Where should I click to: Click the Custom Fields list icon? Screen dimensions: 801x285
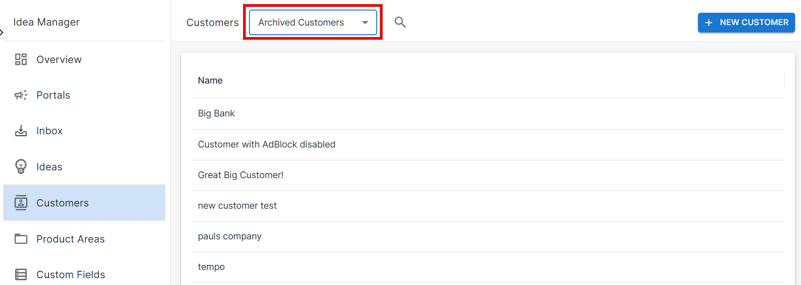coord(21,274)
